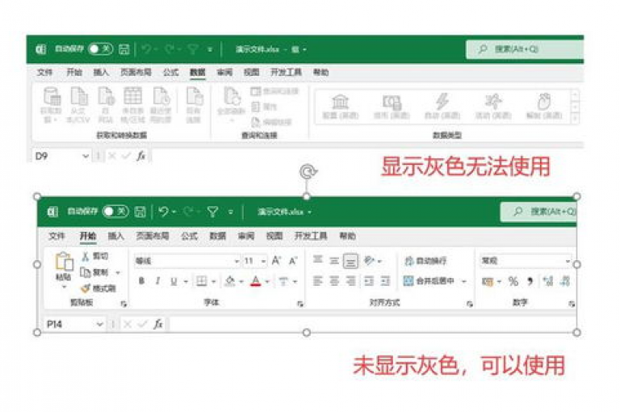Click the comma style icon
Image resolution: width=620 pixels, height=412 pixels.
click(x=530, y=281)
